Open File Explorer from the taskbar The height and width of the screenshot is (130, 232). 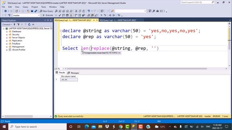(x=100, y=127)
